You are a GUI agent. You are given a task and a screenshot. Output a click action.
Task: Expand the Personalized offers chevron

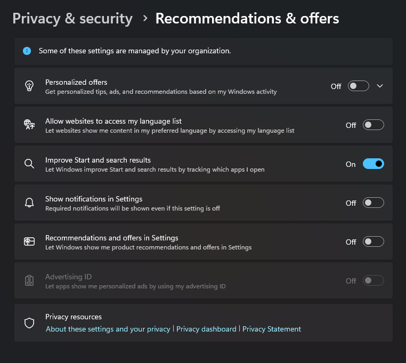point(380,86)
